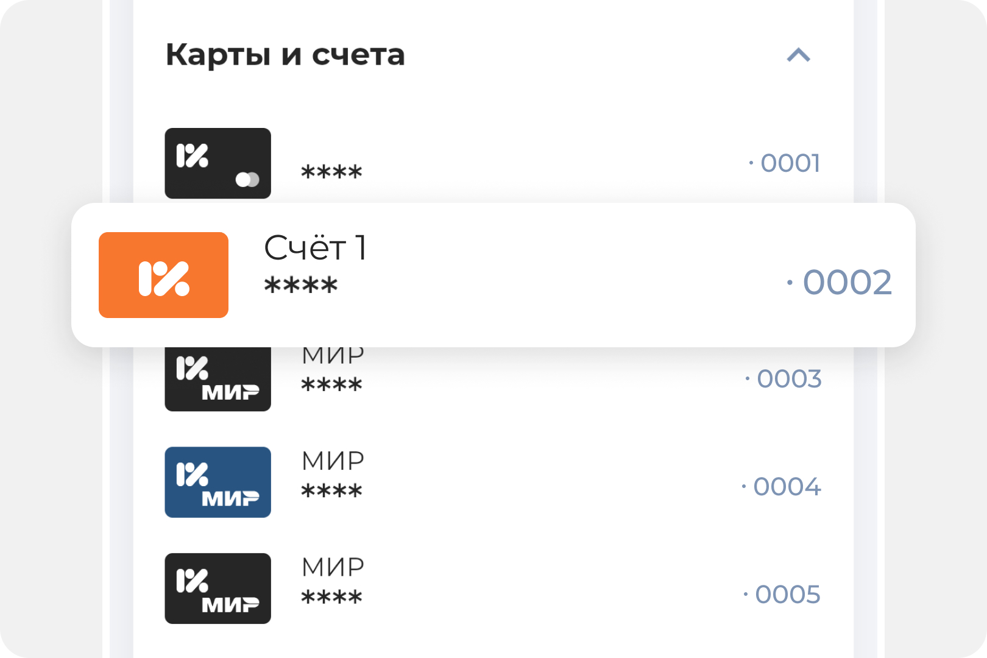
Task: Open the Счёт 1 account label
Action: 316,248
